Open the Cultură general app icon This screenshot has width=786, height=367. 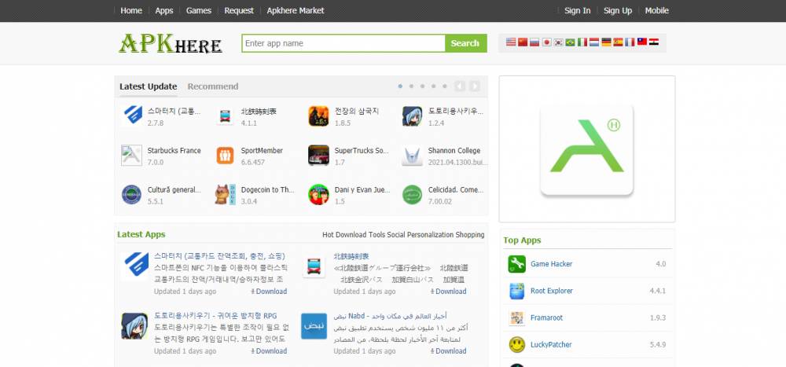point(131,195)
